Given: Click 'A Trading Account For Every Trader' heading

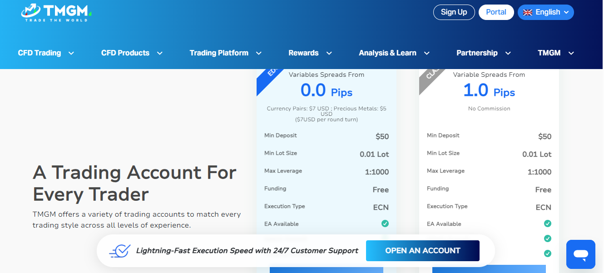Looking at the screenshot, I should 134,183.
